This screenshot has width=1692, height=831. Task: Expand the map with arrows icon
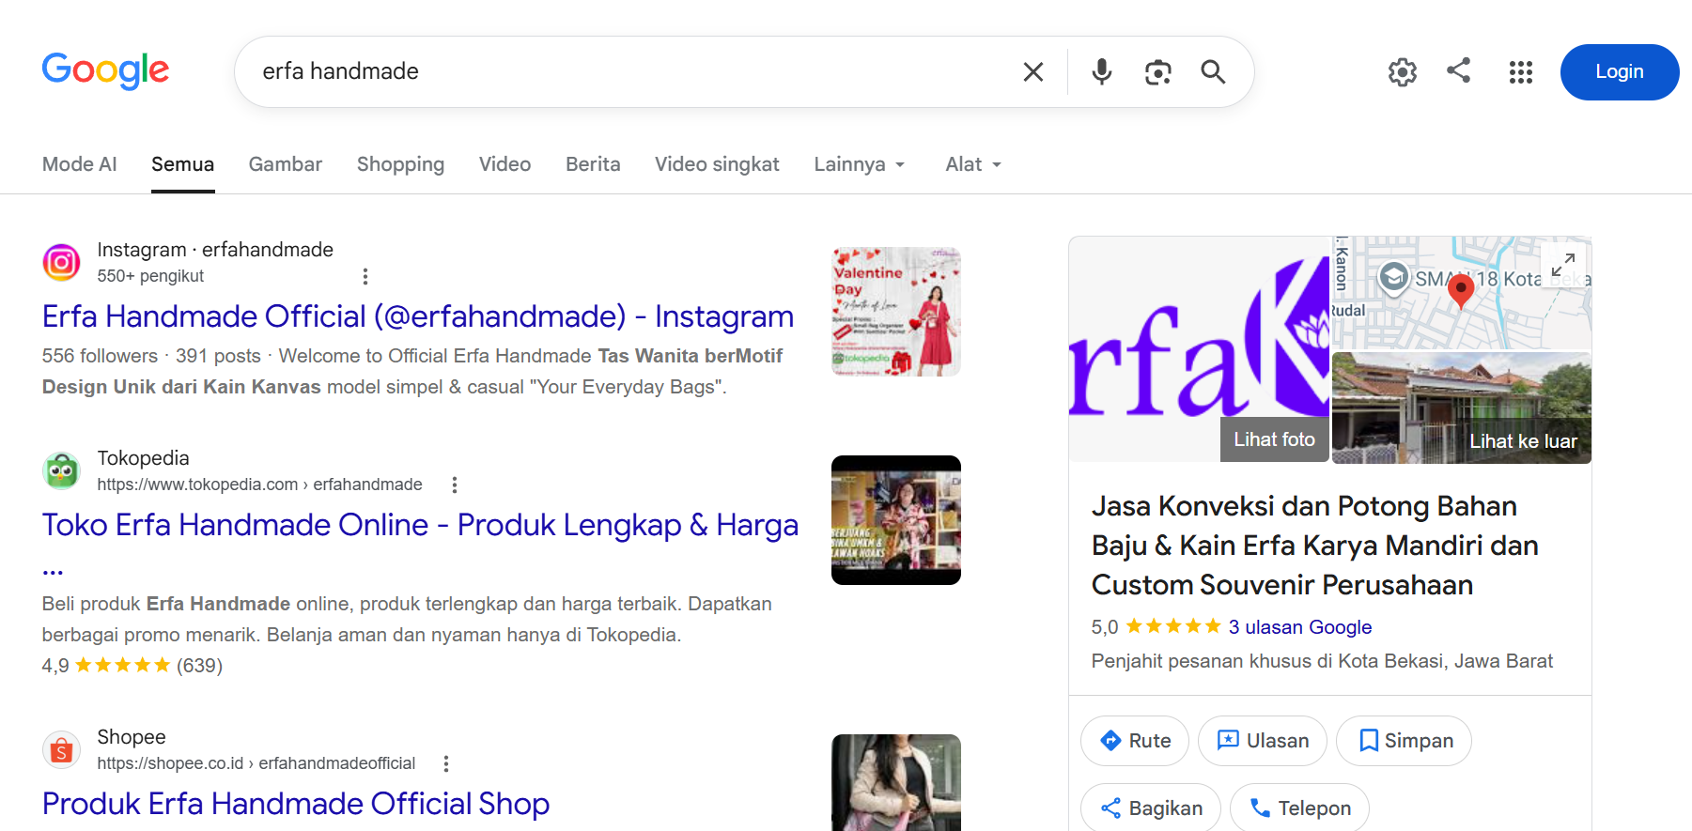click(x=1563, y=265)
